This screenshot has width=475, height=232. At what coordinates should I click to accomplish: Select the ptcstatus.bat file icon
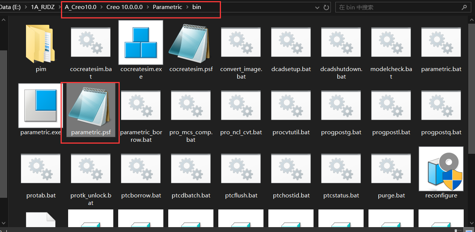tap(341, 169)
